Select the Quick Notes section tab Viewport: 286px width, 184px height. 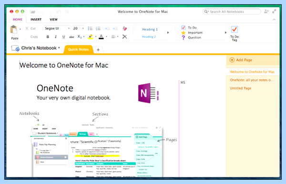(x=79, y=50)
